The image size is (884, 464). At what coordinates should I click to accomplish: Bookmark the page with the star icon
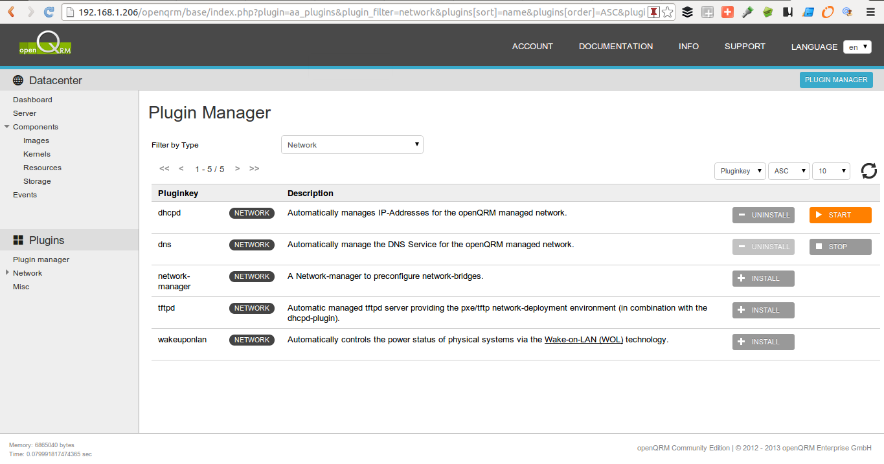[668, 12]
